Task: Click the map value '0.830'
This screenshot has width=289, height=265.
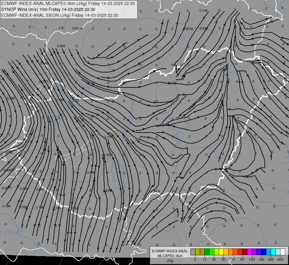Action: [204, 29]
